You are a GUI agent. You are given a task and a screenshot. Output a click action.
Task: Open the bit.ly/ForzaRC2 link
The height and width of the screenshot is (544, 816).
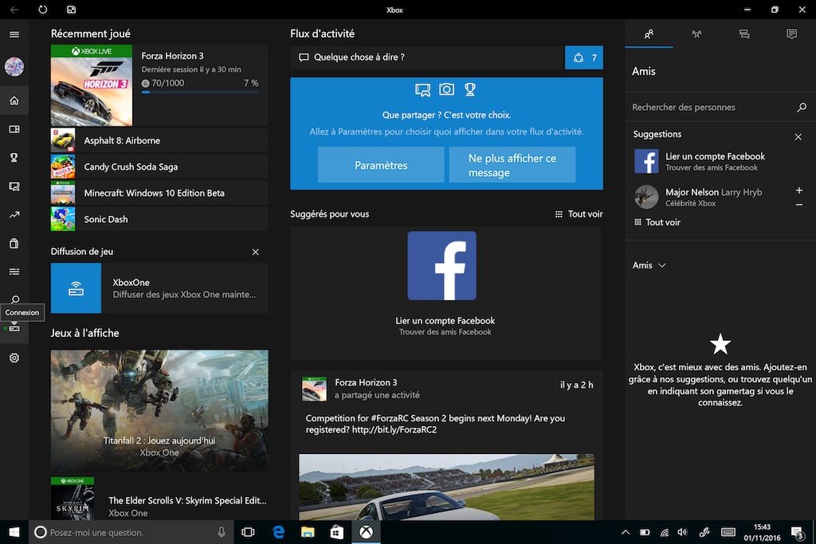point(394,429)
